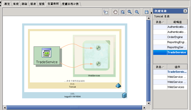Screen dimensions: 191x110
Task: Select second Authenticatio... front-end group row
Action: pyautogui.click(x=170, y=32)
